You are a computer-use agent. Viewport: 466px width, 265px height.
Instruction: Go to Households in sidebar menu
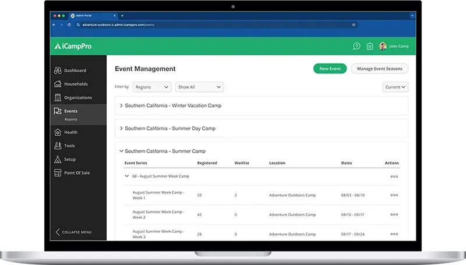click(76, 84)
